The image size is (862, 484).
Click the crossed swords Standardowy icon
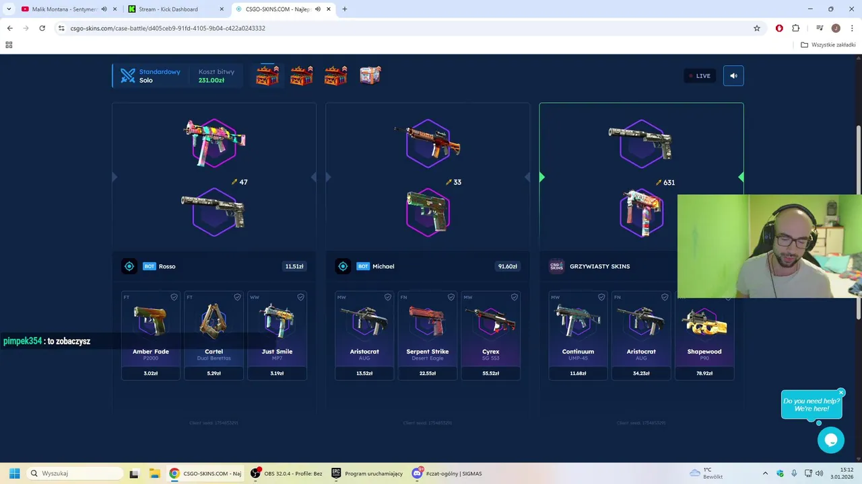point(128,76)
